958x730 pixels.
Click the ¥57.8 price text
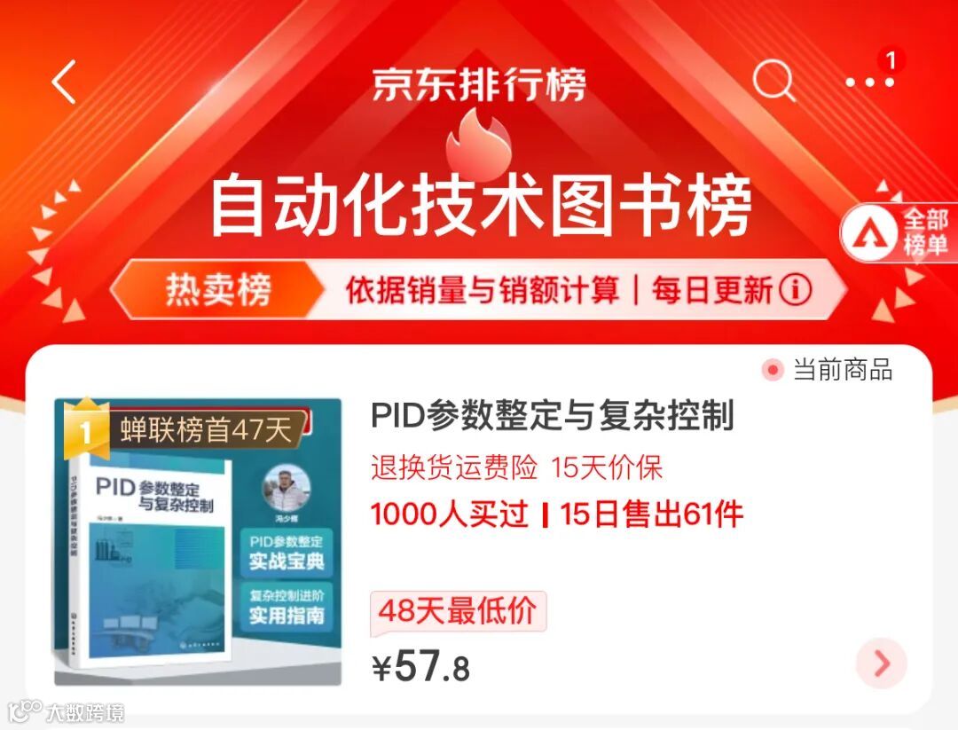[421, 666]
